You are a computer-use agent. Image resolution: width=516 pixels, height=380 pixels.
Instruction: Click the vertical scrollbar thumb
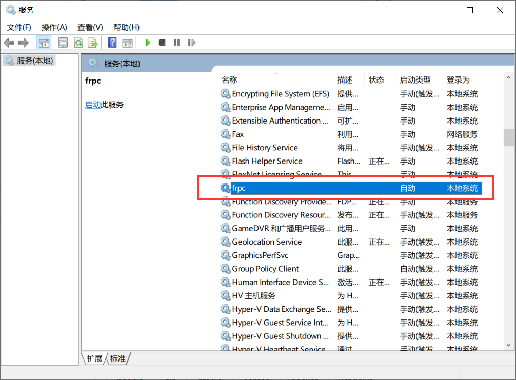(x=508, y=137)
